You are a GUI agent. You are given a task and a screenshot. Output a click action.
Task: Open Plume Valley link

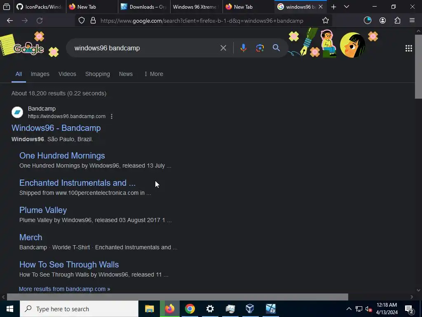[x=43, y=210]
